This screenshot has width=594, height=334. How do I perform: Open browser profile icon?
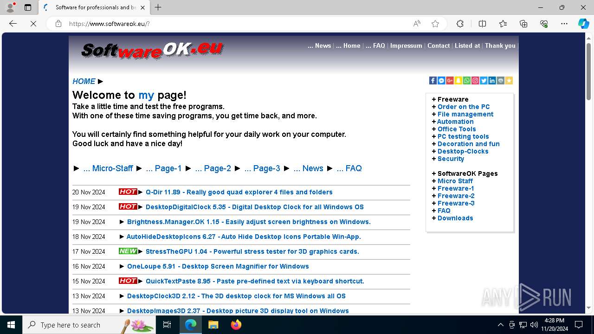tap(10, 7)
